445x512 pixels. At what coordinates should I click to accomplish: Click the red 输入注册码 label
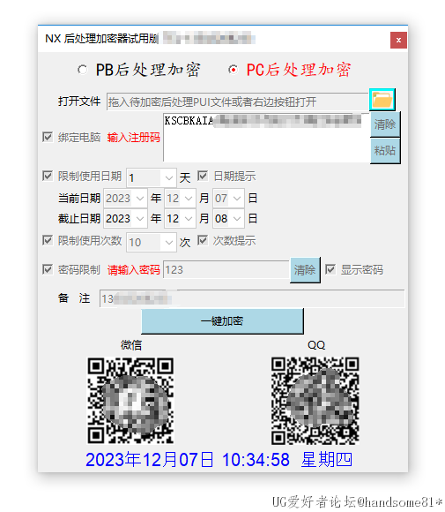pos(134,138)
